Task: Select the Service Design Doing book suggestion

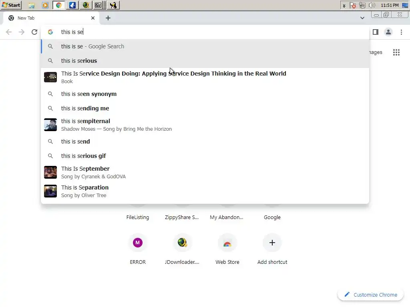Action: pos(205,77)
